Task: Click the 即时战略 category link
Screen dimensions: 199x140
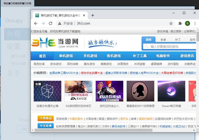Action: tap(73, 64)
